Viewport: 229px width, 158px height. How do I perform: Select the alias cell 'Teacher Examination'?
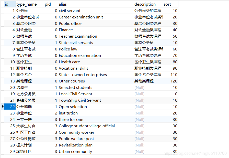96,36
